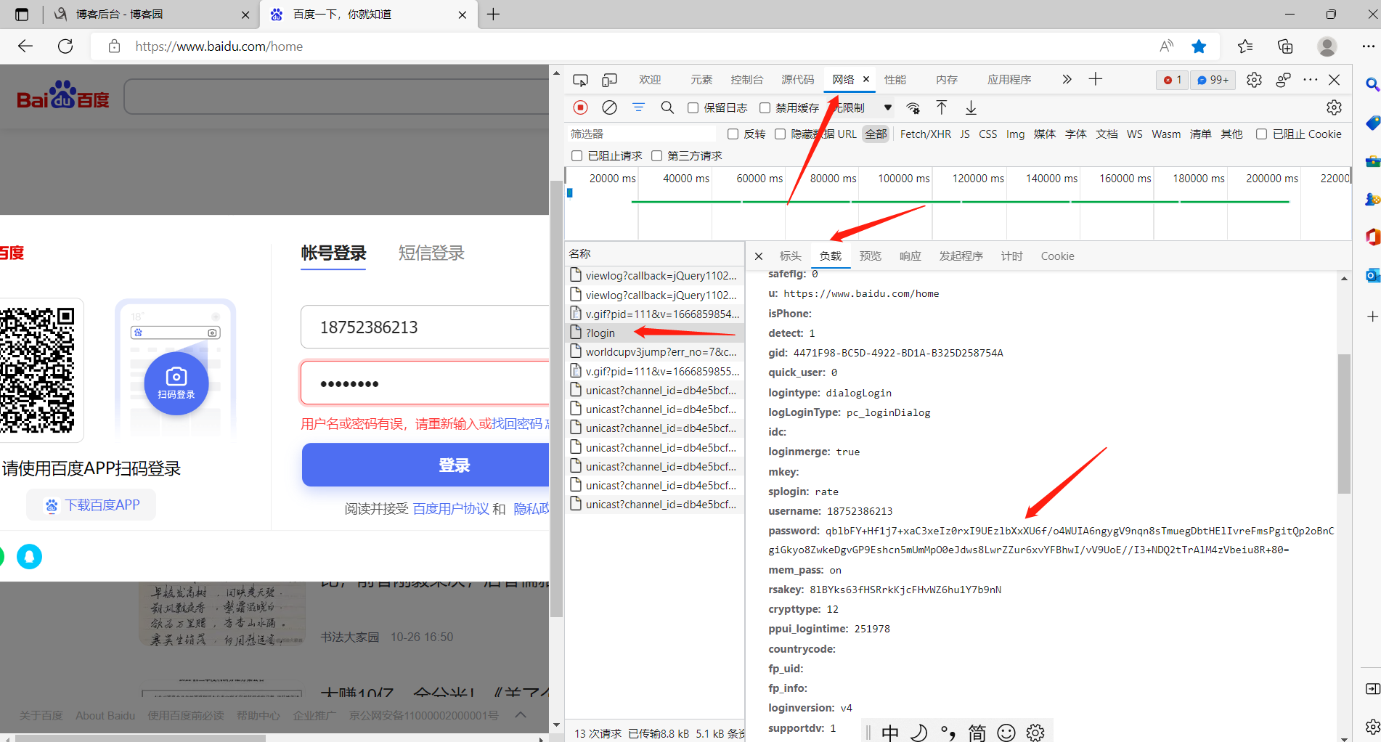Open DevTools more options ellipsis
The width and height of the screenshot is (1381, 742).
tap(1311, 80)
